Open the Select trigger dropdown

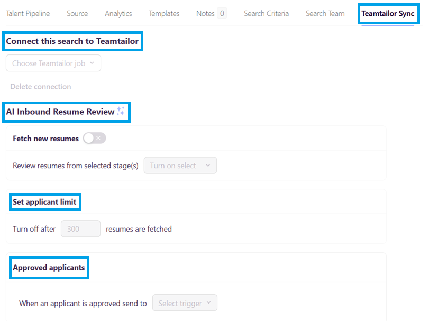tap(185, 302)
